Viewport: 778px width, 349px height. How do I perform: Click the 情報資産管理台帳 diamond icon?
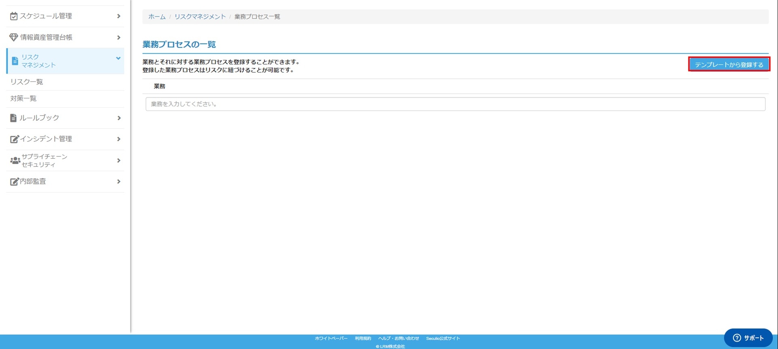pyautogui.click(x=14, y=37)
